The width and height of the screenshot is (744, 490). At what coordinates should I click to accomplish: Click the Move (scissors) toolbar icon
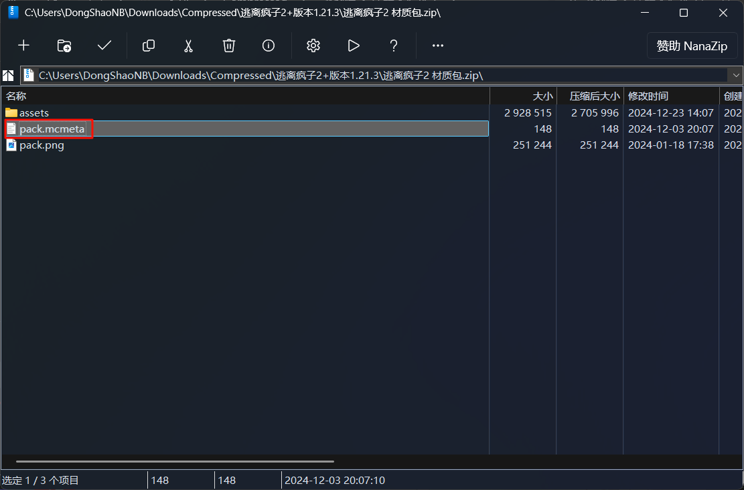pyautogui.click(x=188, y=46)
